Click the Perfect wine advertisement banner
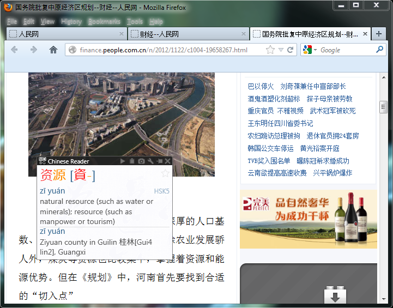The image size is (393, 308). click(x=309, y=219)
